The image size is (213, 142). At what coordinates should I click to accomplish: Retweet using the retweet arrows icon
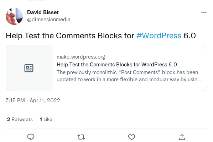click(81, 137)
